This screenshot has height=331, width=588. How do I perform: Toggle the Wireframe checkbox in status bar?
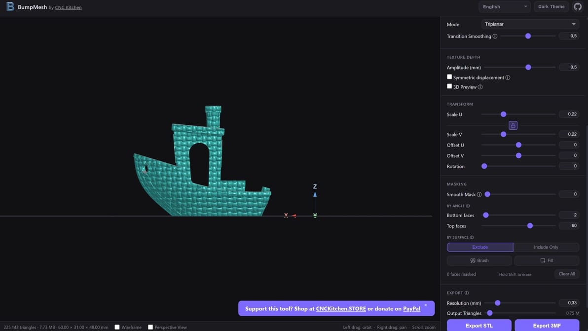[116, 327]
